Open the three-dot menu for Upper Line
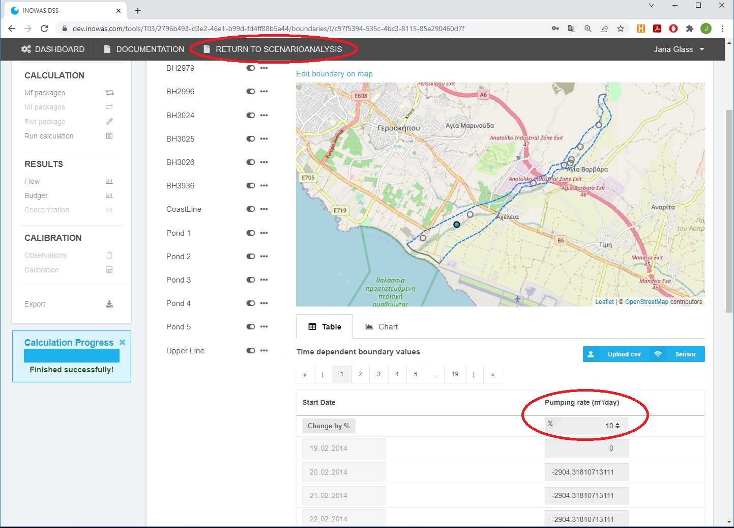Screen dimensions: 734x528 click(x=264, y=350)
